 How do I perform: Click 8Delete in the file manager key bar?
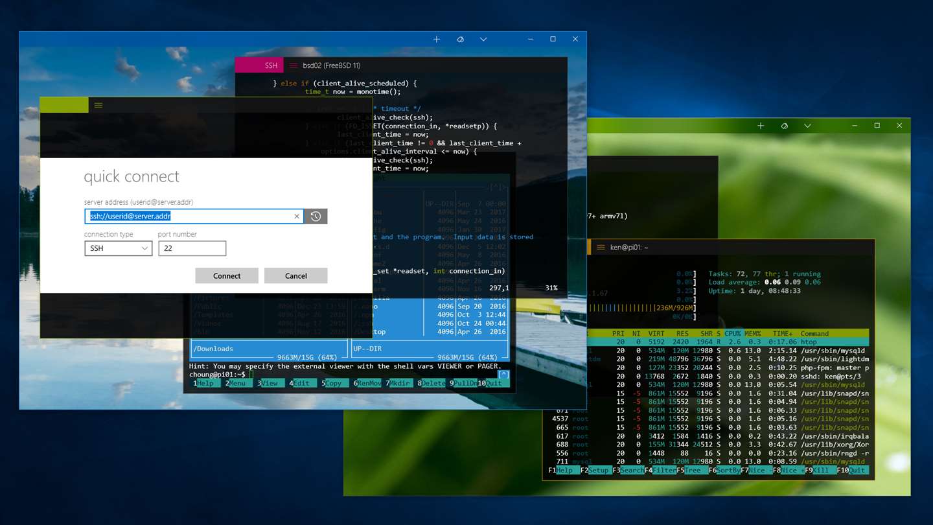(x=432, y=383)
